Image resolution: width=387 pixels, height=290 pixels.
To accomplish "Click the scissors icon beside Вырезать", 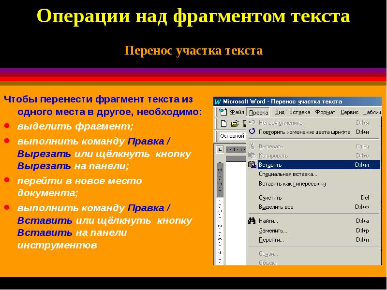I will tap(252, 146).
